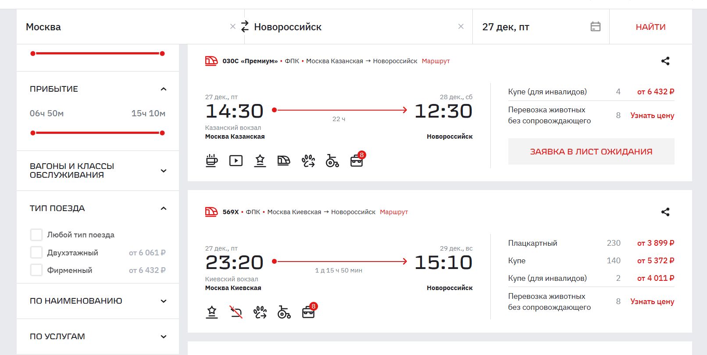Click «Заявка в лист ожидания» button

click(x=591, y=151)
